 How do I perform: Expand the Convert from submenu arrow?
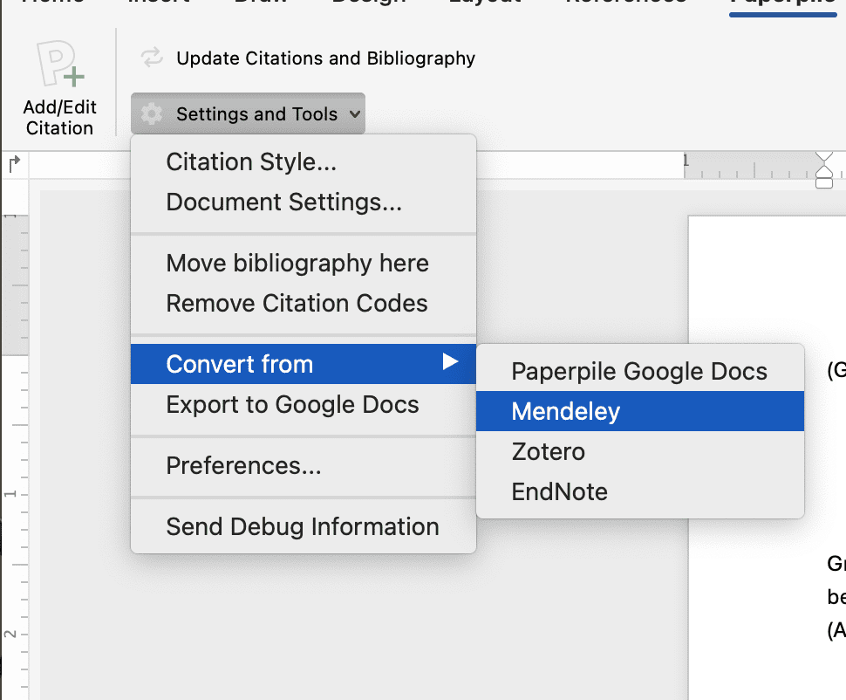(x=450, y=362)
